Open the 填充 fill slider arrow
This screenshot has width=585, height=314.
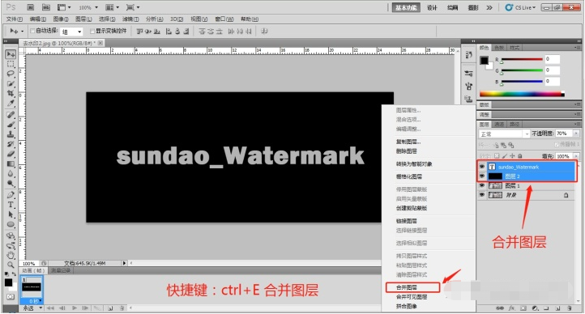pos(576,156)
